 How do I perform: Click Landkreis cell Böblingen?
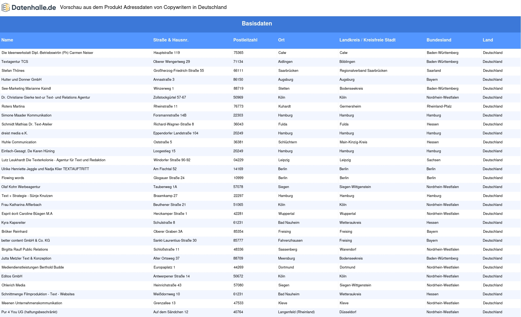click(347, 62)
